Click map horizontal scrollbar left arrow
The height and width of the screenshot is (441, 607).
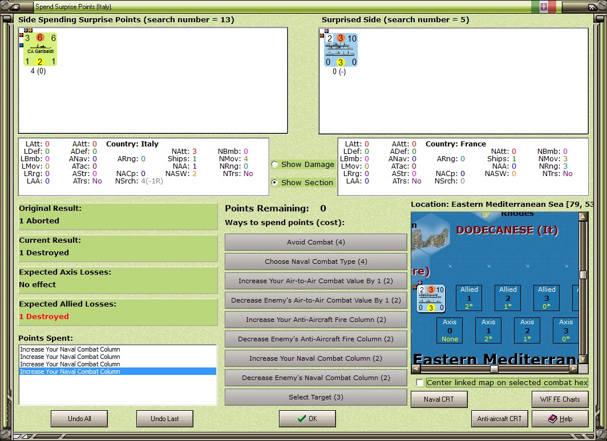(x=415, y=368)
